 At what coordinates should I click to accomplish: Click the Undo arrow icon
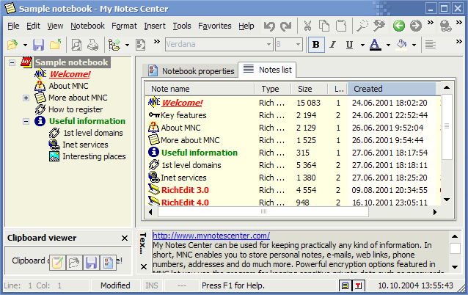click(269, 26)
